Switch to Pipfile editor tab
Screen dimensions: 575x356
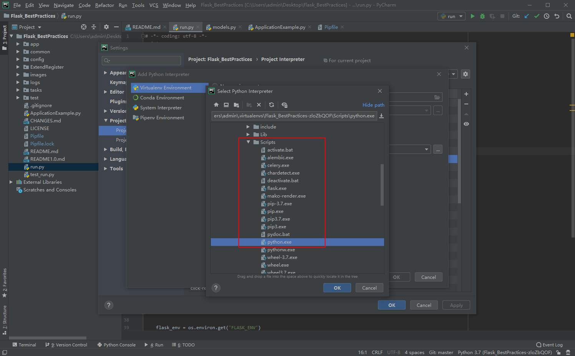tap(331, 27)
